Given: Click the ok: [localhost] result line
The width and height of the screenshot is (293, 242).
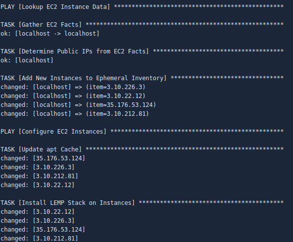Looking at the screenshot, I should pos(27,60).
